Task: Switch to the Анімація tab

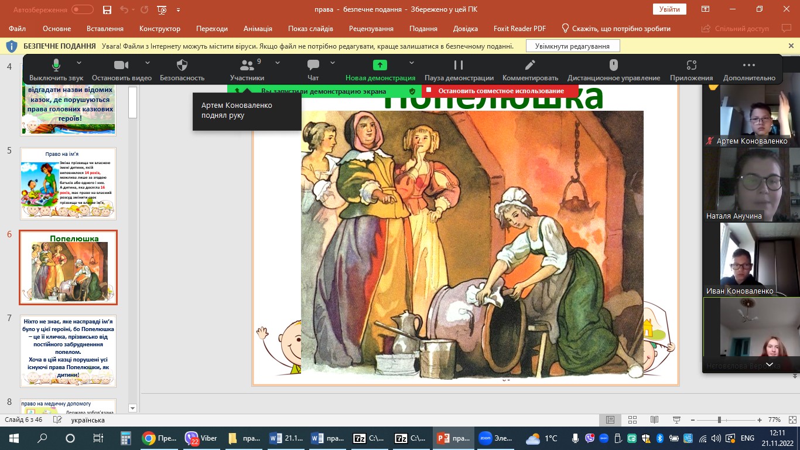Action: [x=258, y=28]
